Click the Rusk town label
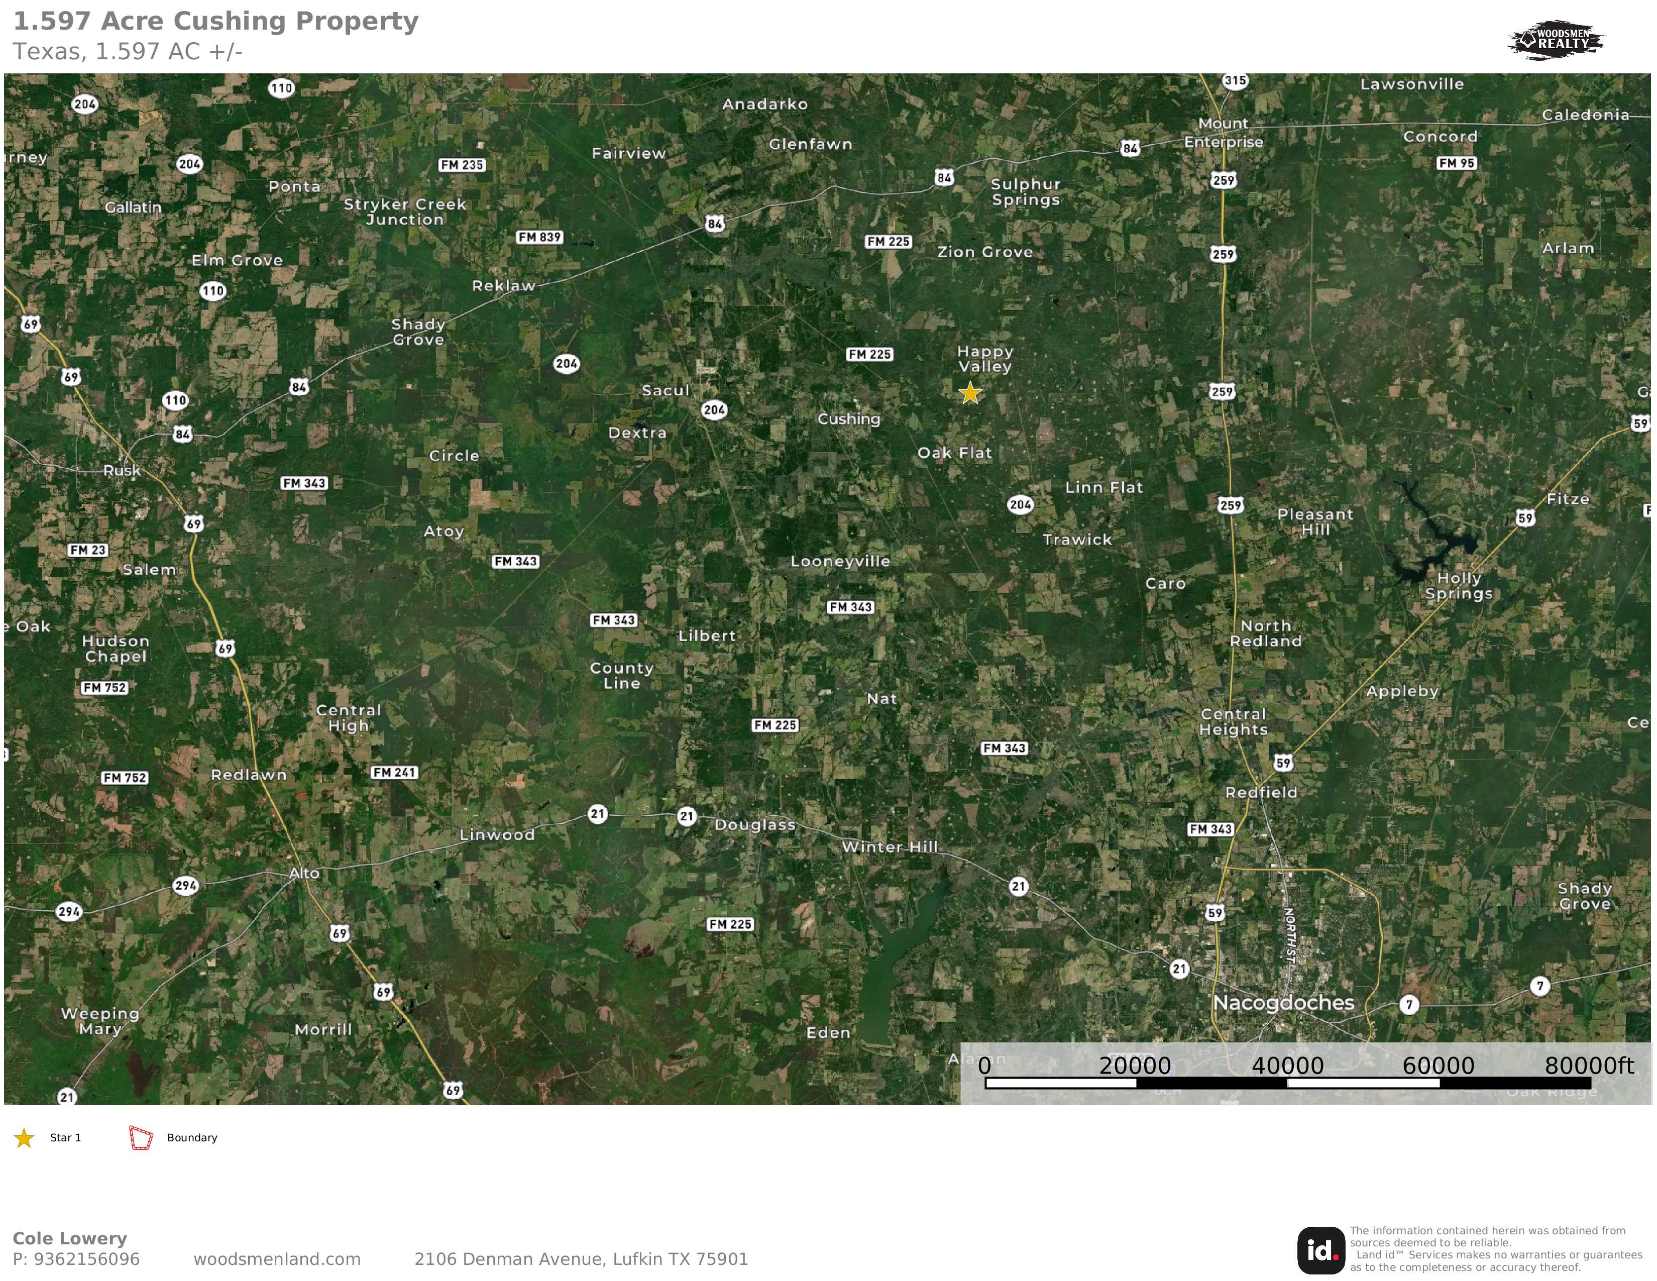Screen dimensions: 1657x1281 coord(122,471)
